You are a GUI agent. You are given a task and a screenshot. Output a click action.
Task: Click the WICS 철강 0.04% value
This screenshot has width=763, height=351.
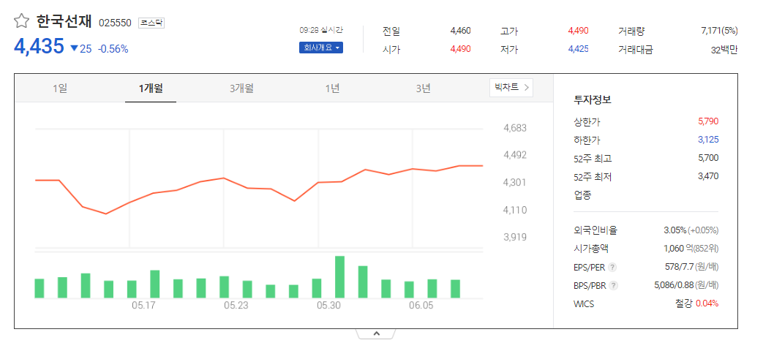point(697,304)
